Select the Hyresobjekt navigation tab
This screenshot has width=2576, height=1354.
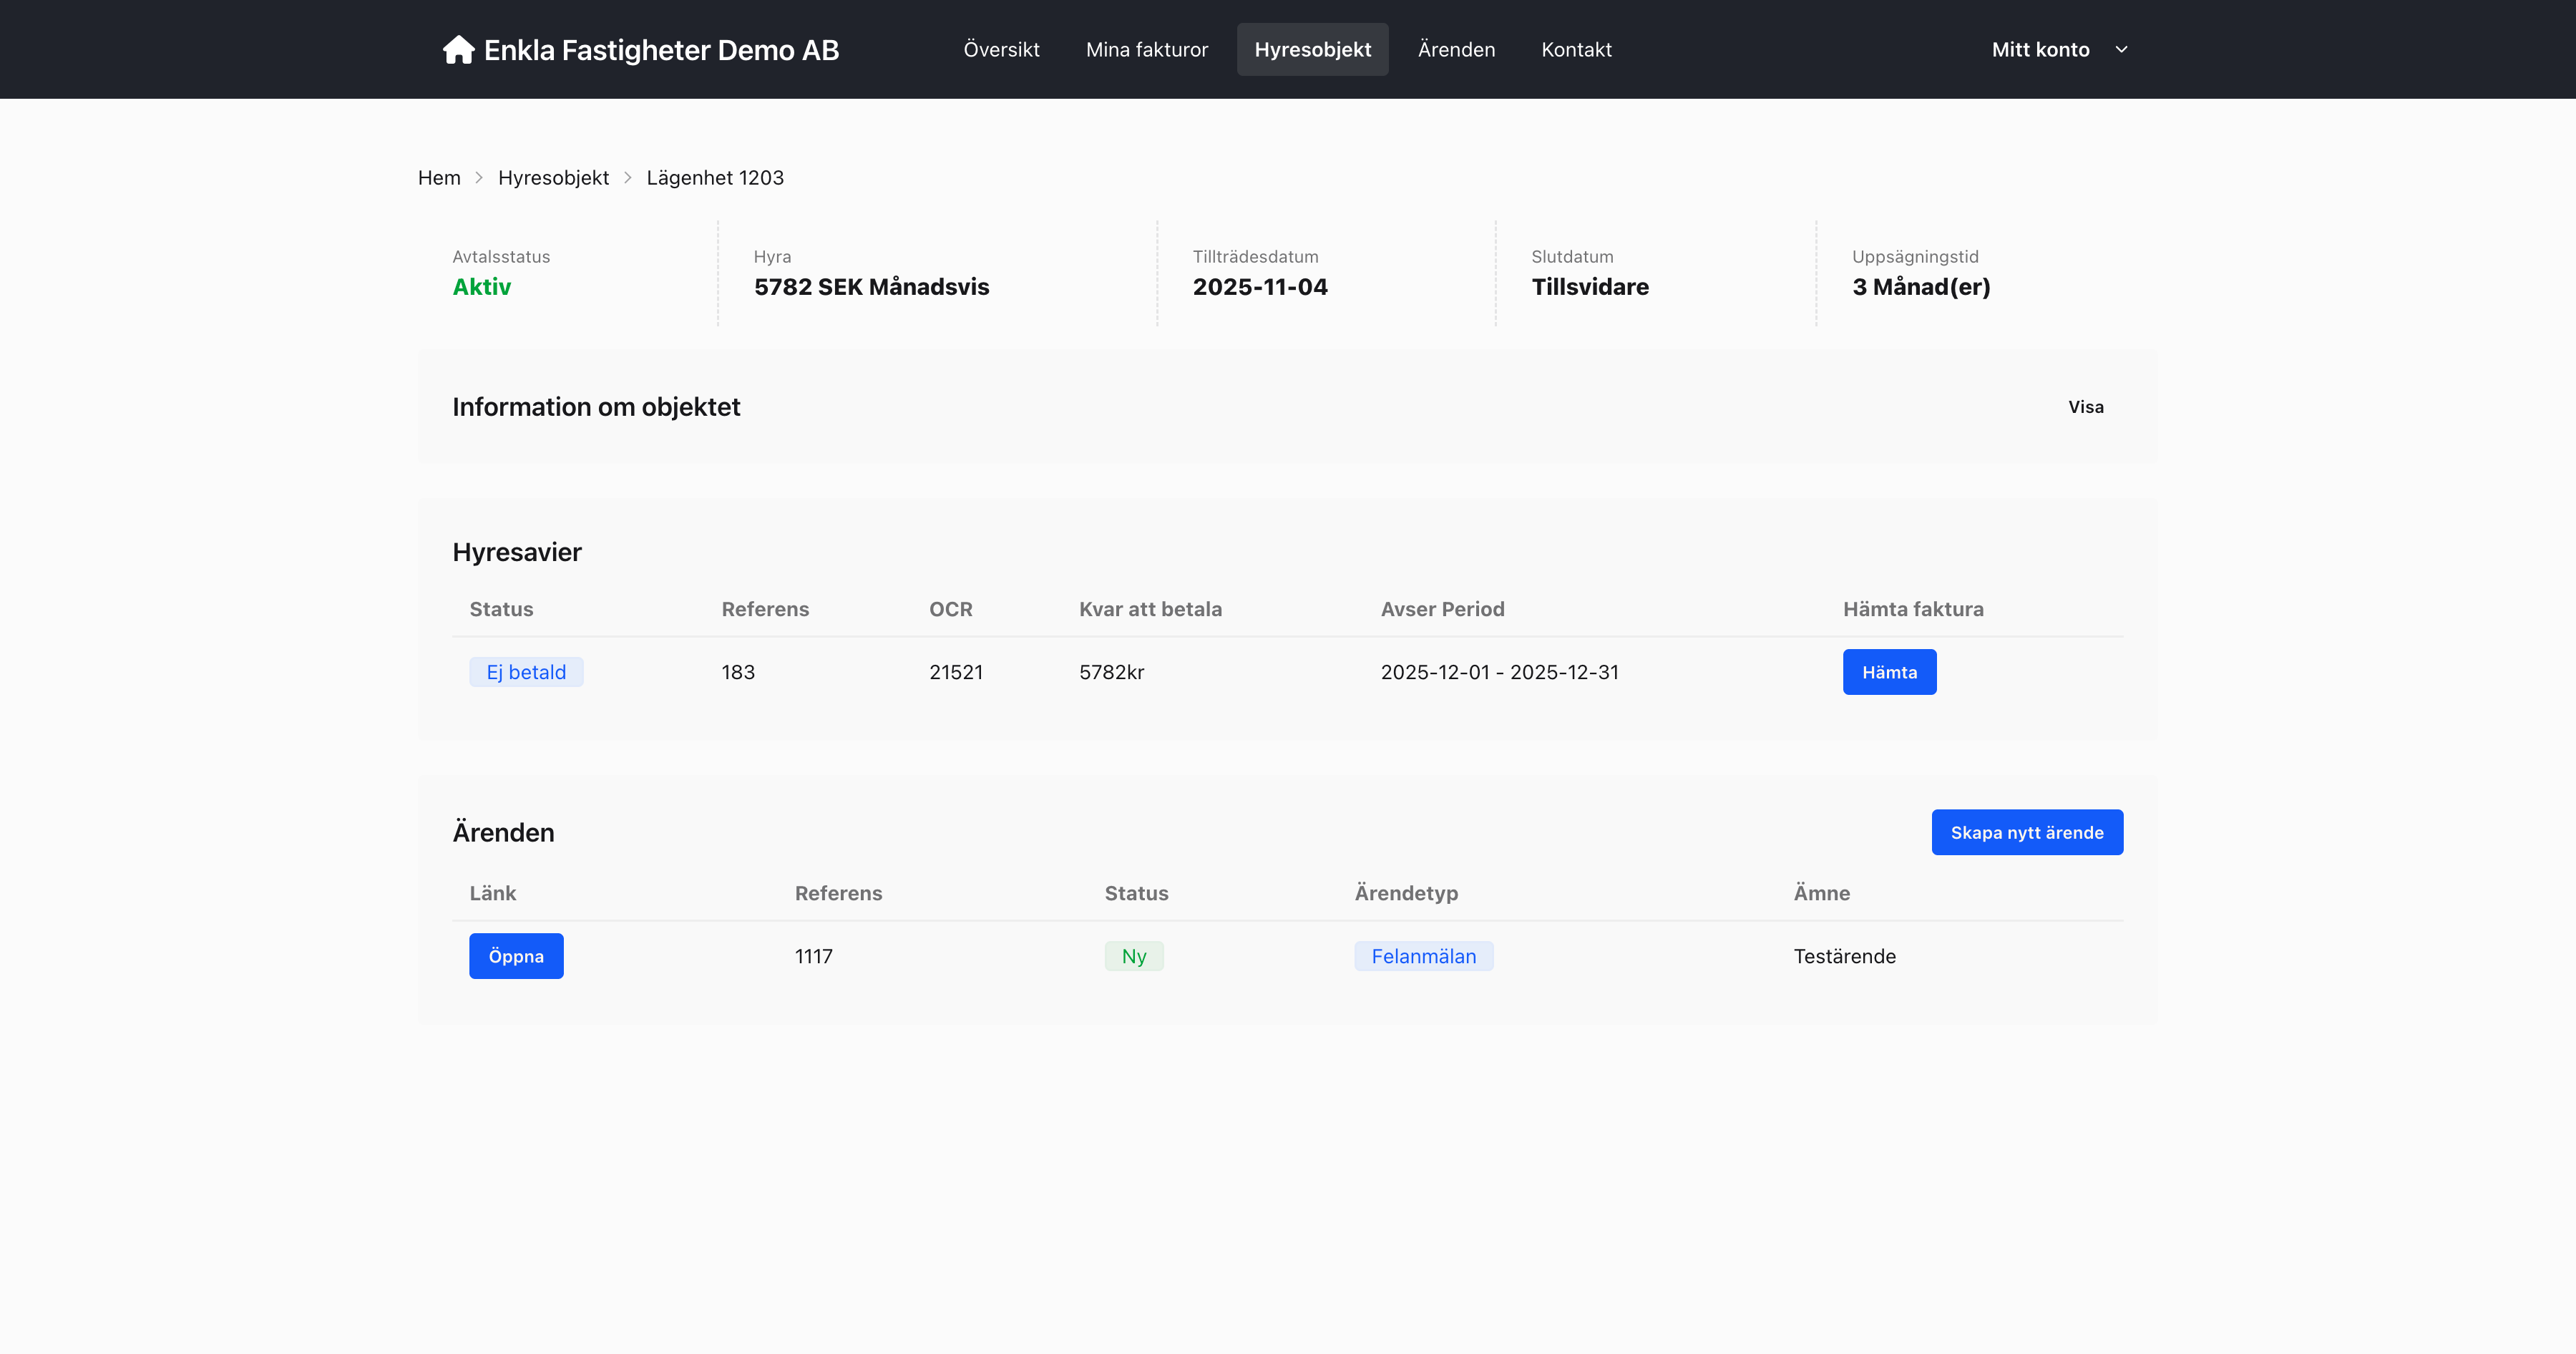(1312, 49)
